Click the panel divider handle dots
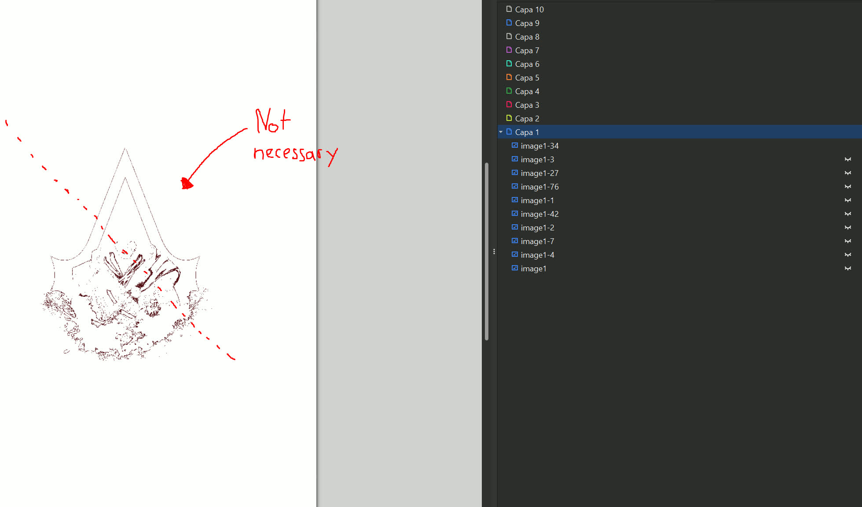Screen dimensions: 862x507 click(x=494, y=252)
